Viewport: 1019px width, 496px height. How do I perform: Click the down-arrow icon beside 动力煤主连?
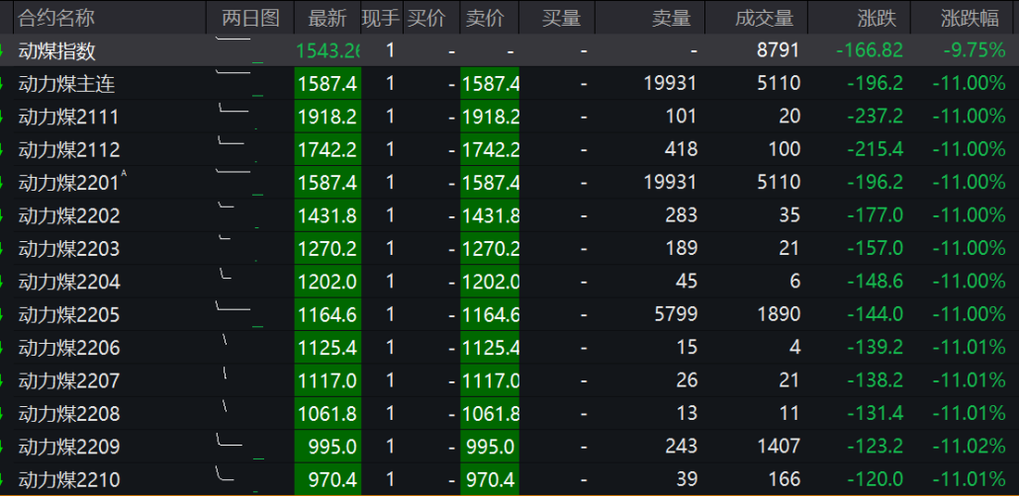3,84
